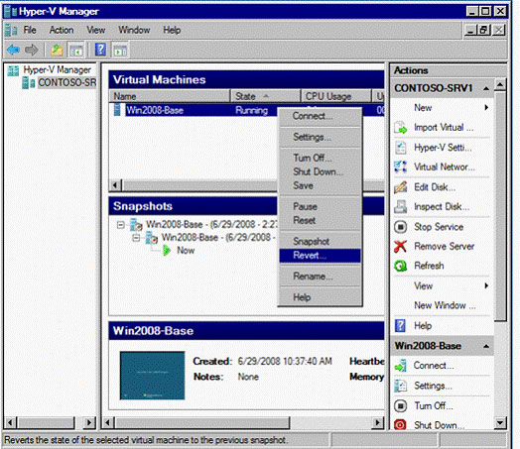Select the Now snapshot tree item
This screenshot has height=449, width=520.
tap(186, 251)
